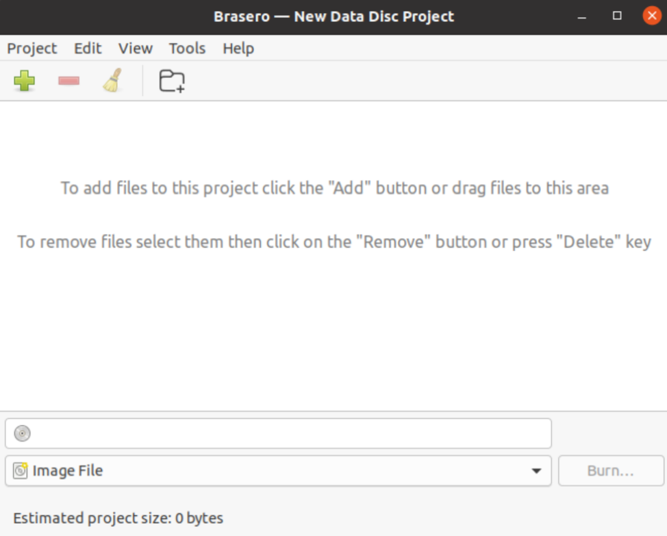The image size is (667, 536).
Task: Close the Brasero window
Action: (652, 16)
